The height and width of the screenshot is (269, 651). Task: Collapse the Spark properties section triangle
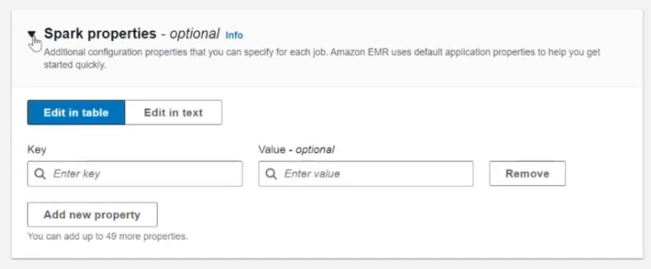32,35
